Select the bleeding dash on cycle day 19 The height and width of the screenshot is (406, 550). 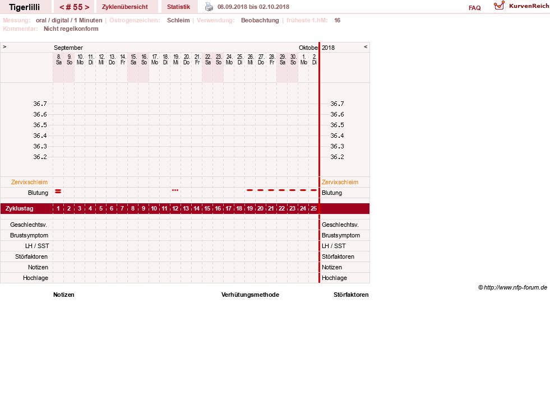click(249, 190)
